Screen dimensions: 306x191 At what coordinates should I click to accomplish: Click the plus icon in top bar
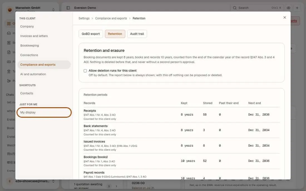[x=297, y=8]
